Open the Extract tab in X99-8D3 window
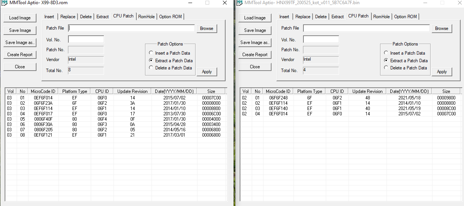464x206 pixels. [x=103, y=17]
